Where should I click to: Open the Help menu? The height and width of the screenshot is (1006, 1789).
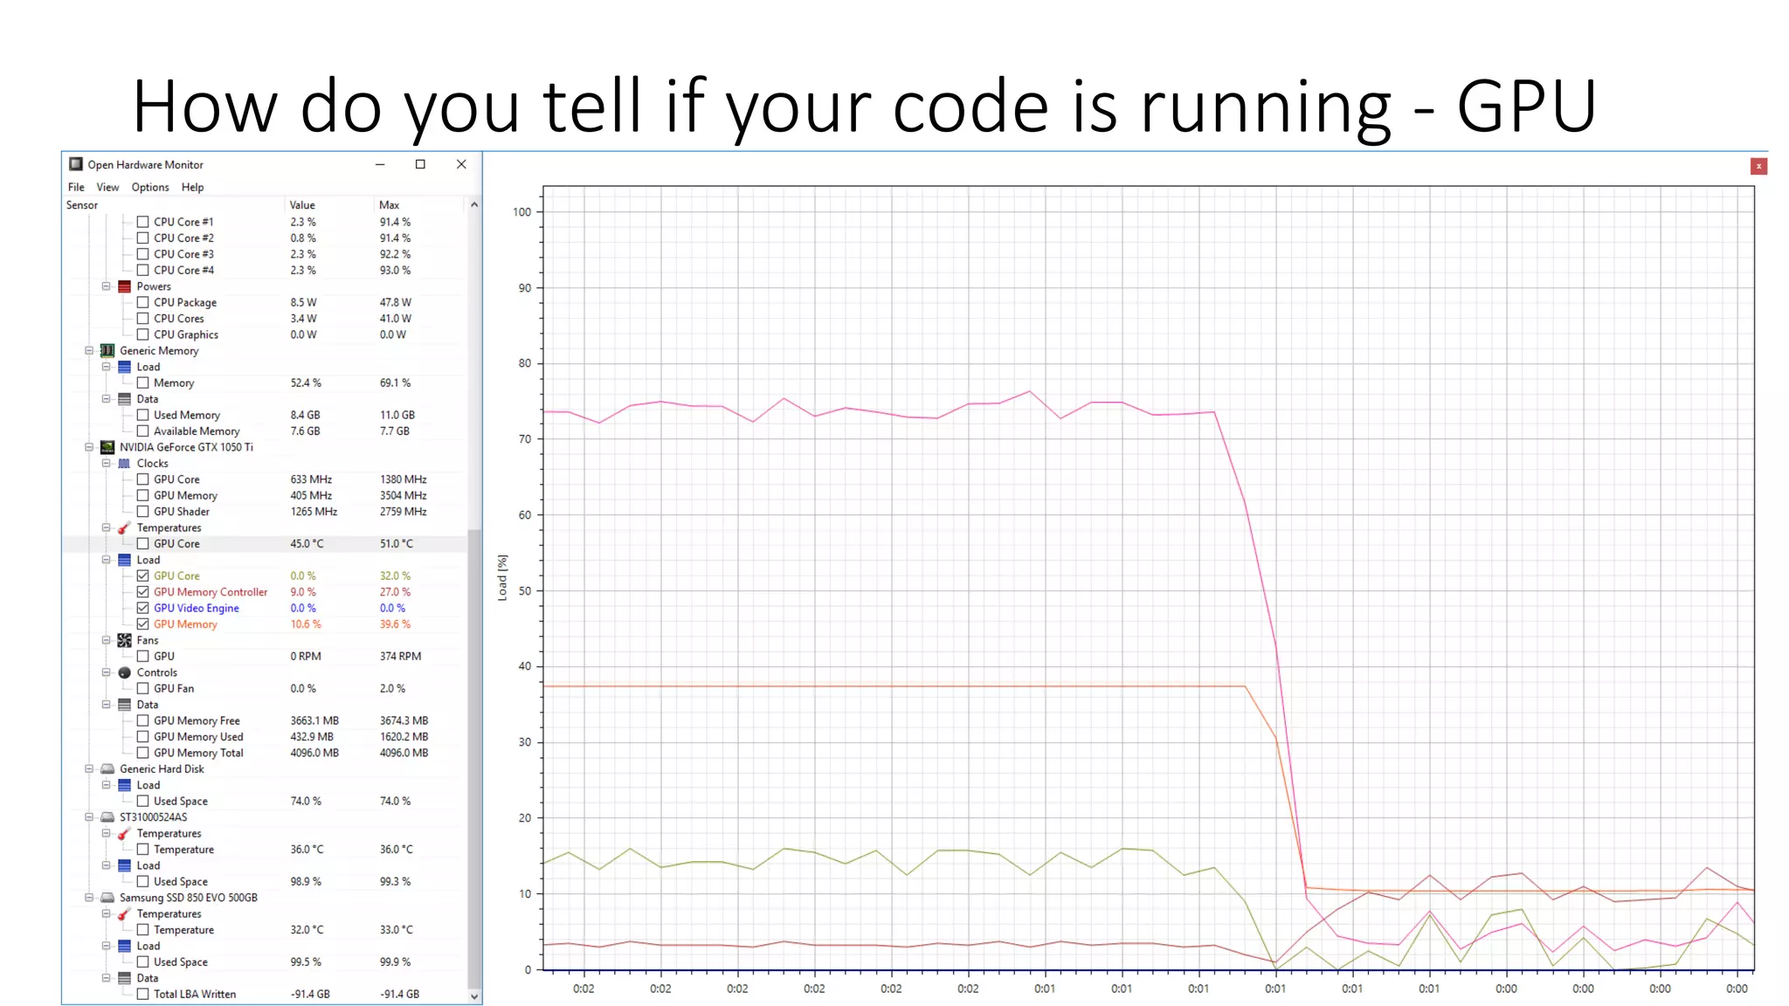192,187
